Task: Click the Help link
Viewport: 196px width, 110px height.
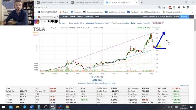Action: [x=169, y=16]
